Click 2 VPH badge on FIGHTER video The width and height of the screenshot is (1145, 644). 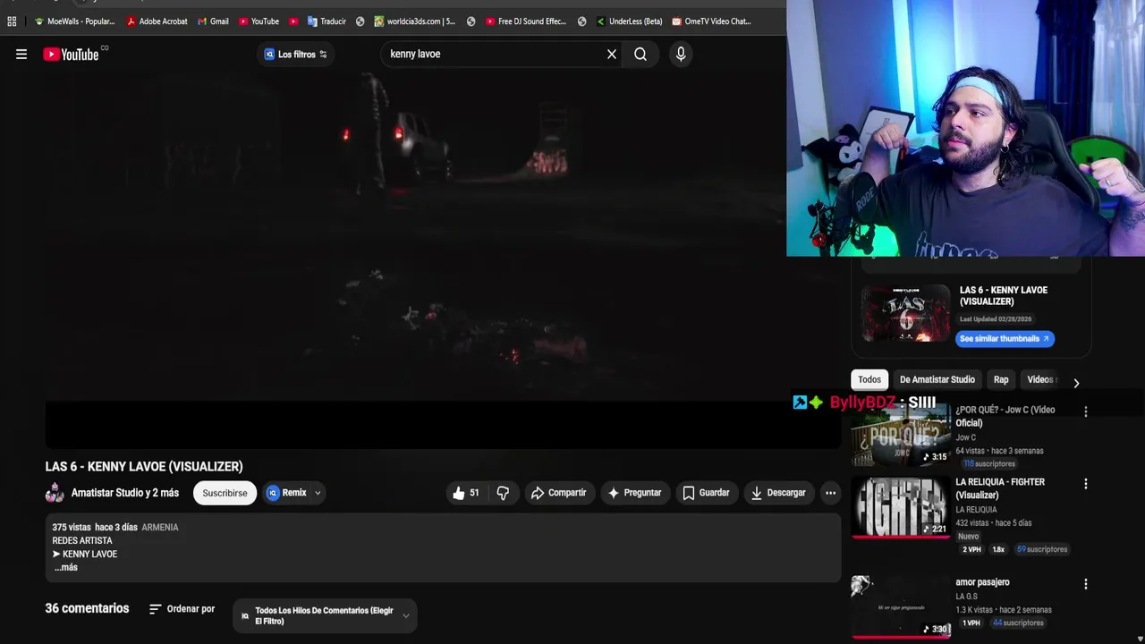(x=971, y=549)
